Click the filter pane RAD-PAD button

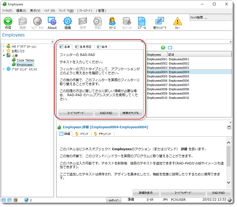point(106,113)
